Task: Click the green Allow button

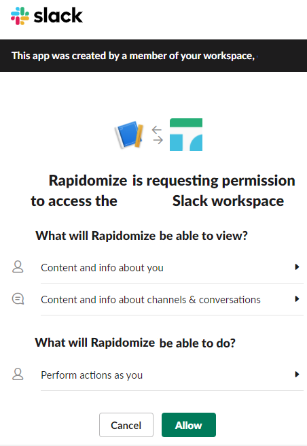Action: tap(189, 425)
